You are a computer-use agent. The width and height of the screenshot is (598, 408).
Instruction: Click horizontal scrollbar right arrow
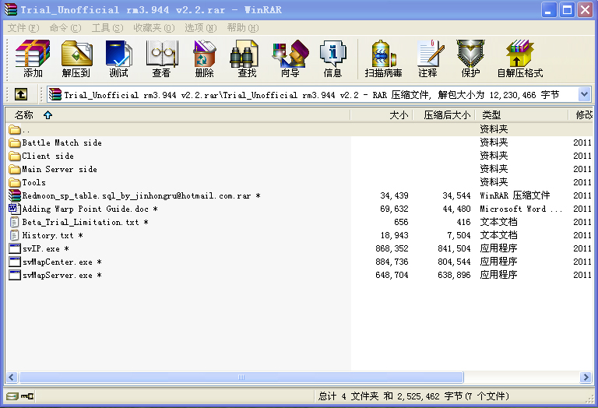point(586,378)
